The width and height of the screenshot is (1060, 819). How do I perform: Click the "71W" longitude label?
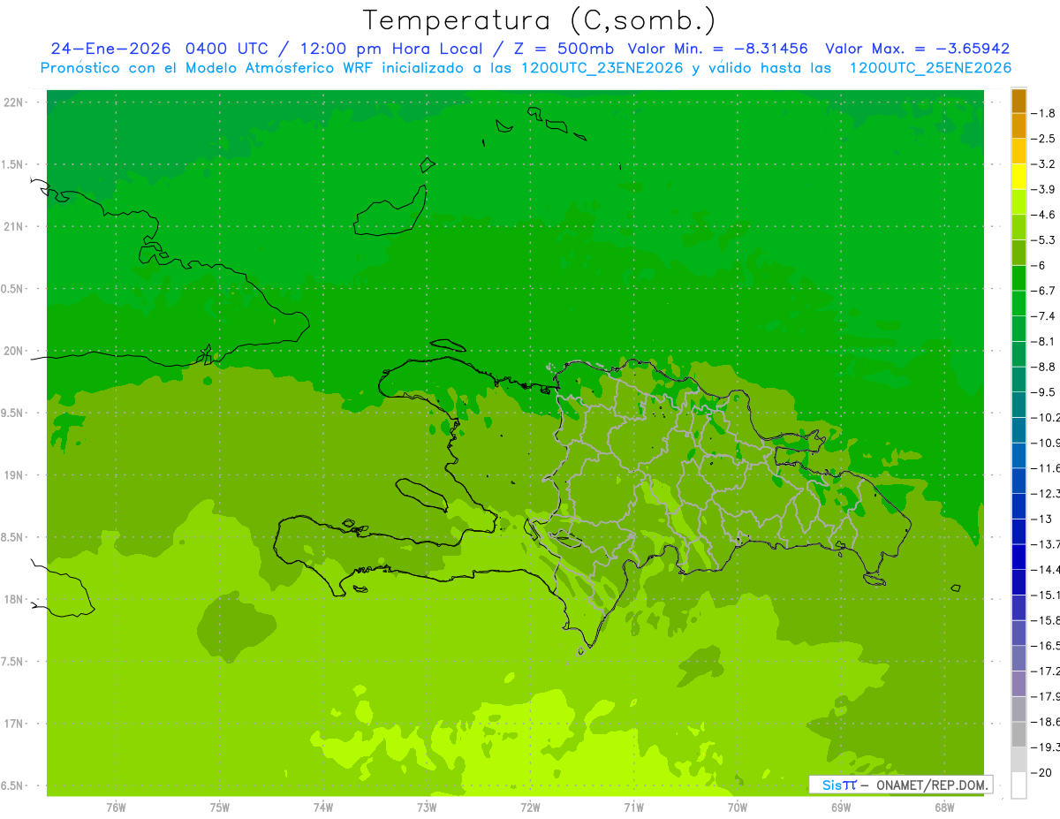click(633, 807)
